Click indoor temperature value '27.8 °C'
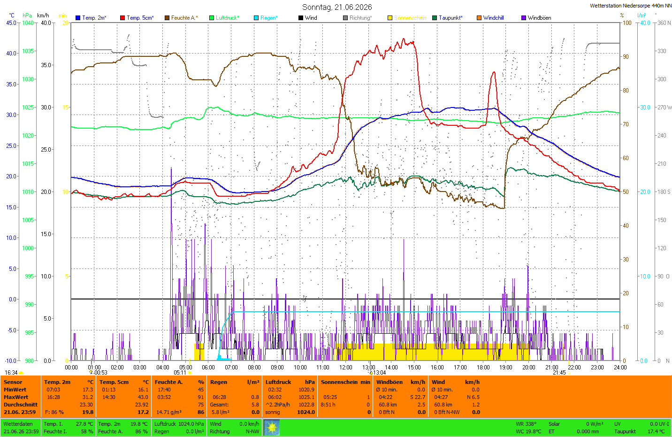The image size is (672, 437). [84, 424]
